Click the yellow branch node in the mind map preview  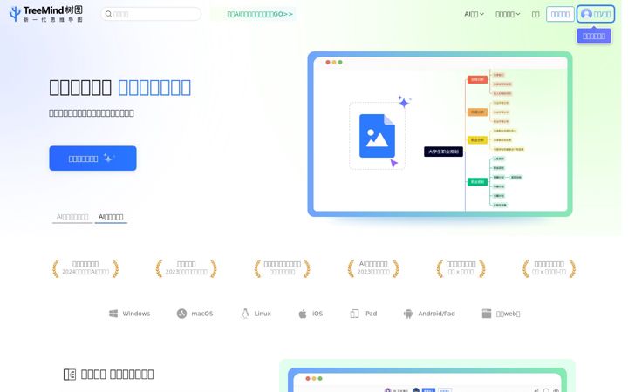click(x=477, y=140)
